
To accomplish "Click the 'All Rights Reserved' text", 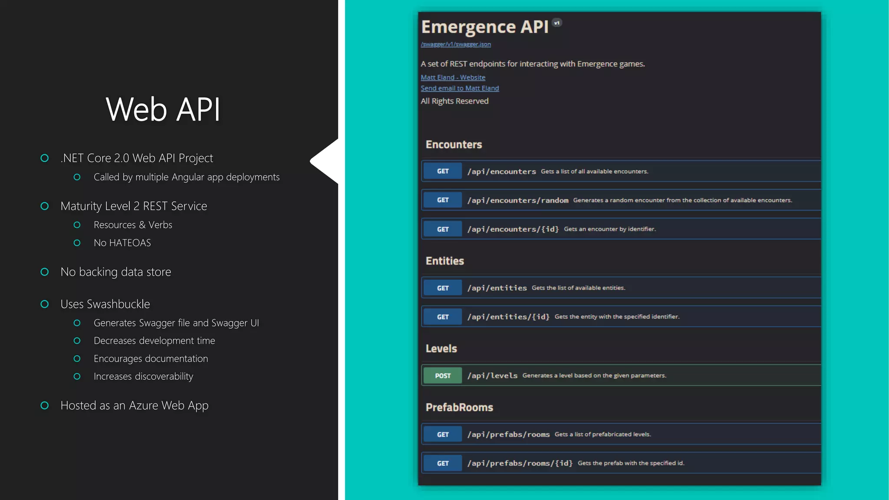I will [454, 101].
